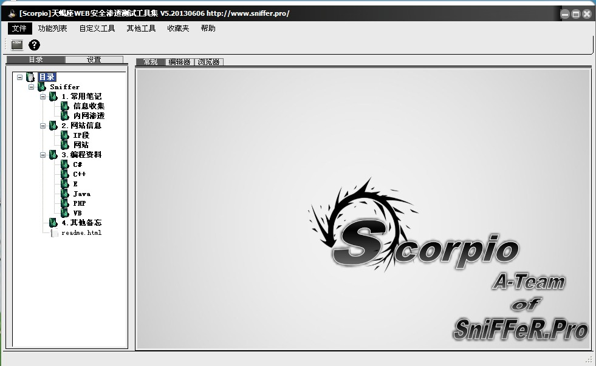596x366 pixels.
Task: Open the IP段 tree item
Action: [x=81, y=135]
